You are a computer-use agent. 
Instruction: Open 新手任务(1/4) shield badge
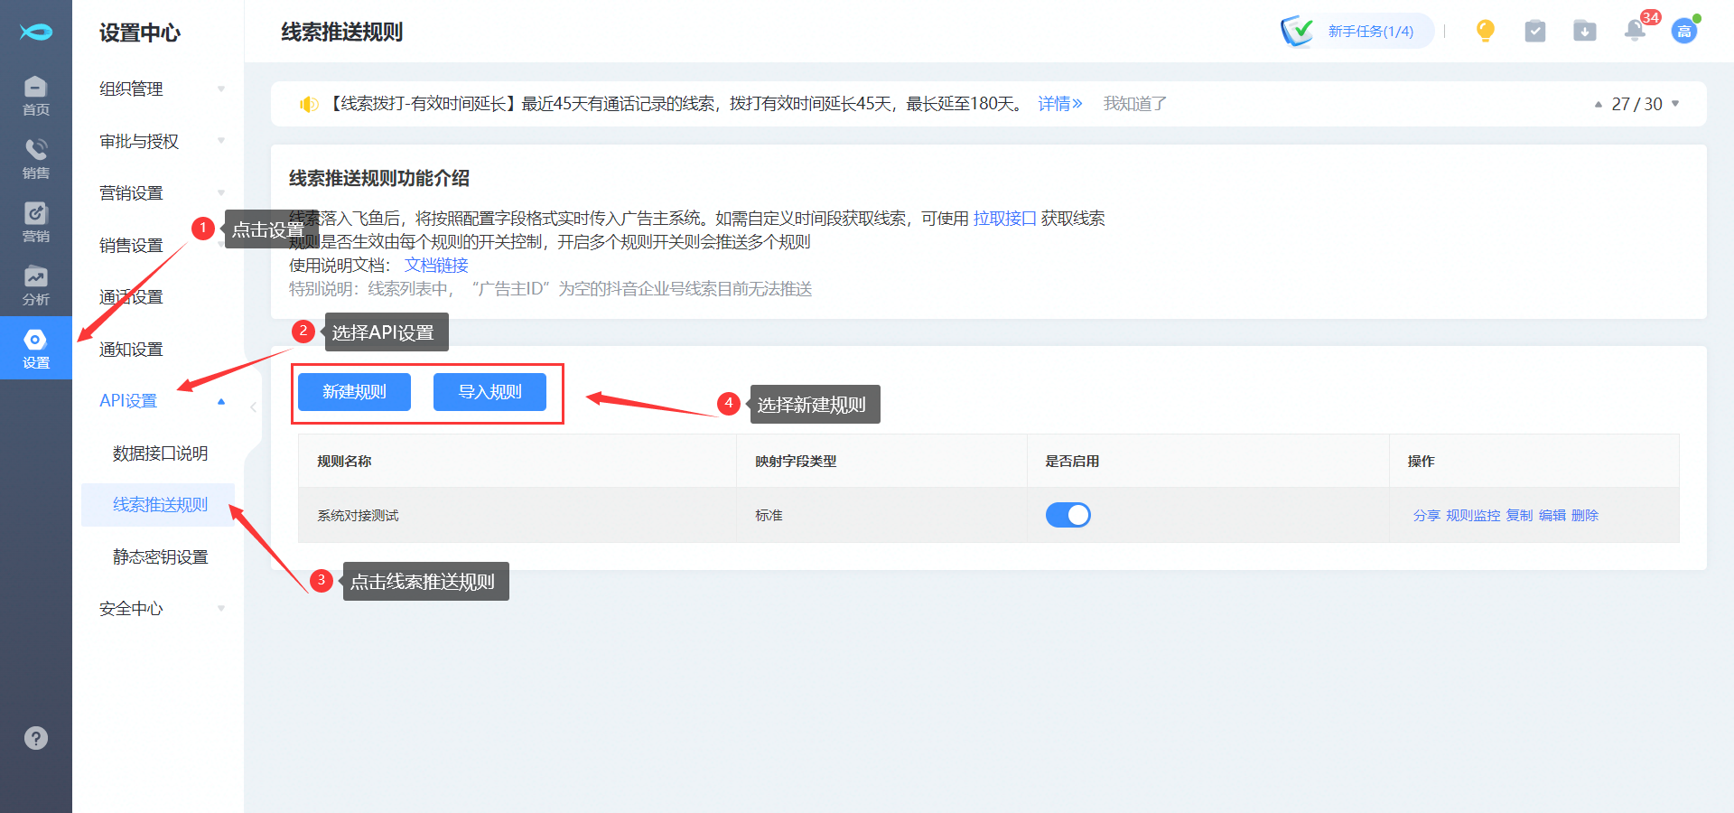point(1356,32)
